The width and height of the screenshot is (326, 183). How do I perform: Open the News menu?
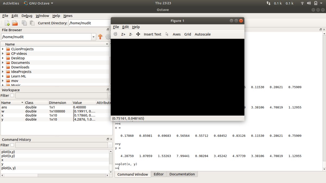tap(68, 16)
